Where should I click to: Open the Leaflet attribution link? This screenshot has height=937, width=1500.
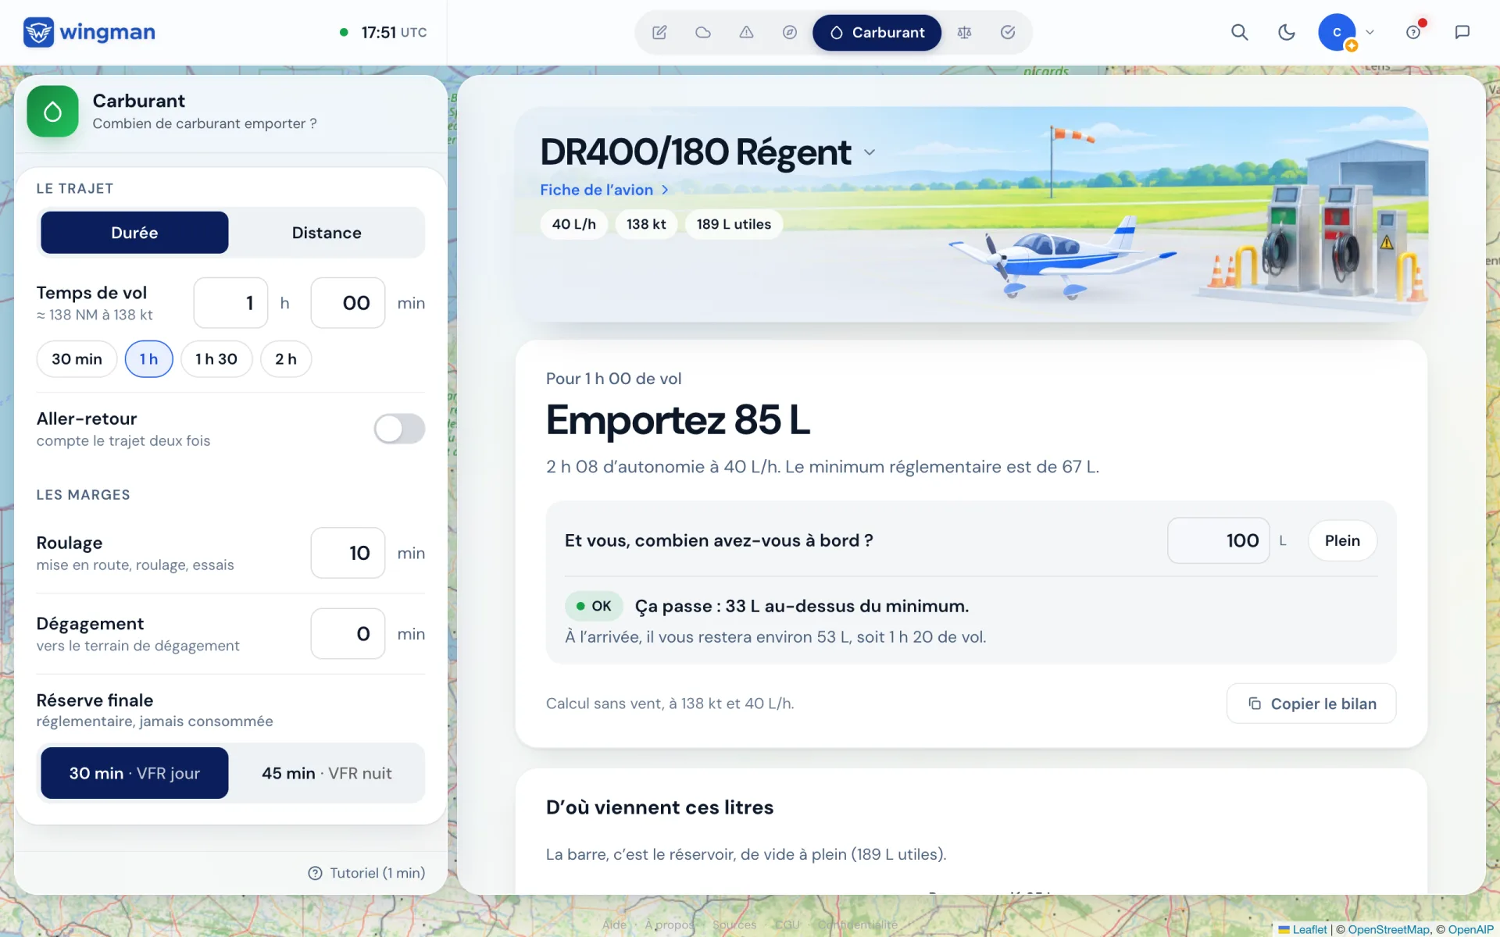(1302, 929)
